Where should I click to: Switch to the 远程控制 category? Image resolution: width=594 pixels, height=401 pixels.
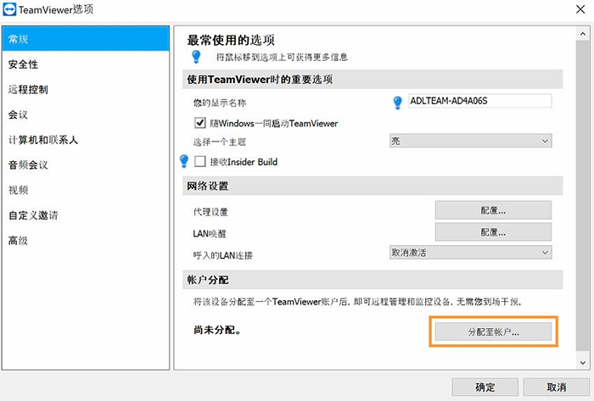pos(86,90)
